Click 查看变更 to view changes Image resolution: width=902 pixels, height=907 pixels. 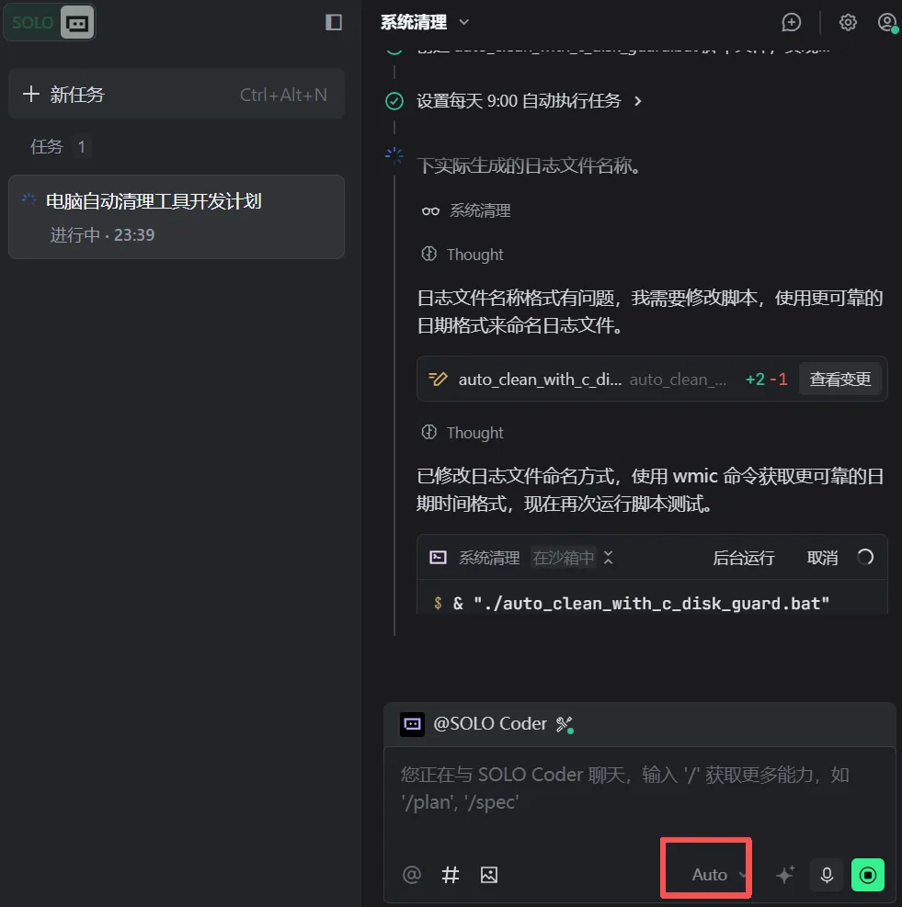pyautogui.click(x=839, y=380)
